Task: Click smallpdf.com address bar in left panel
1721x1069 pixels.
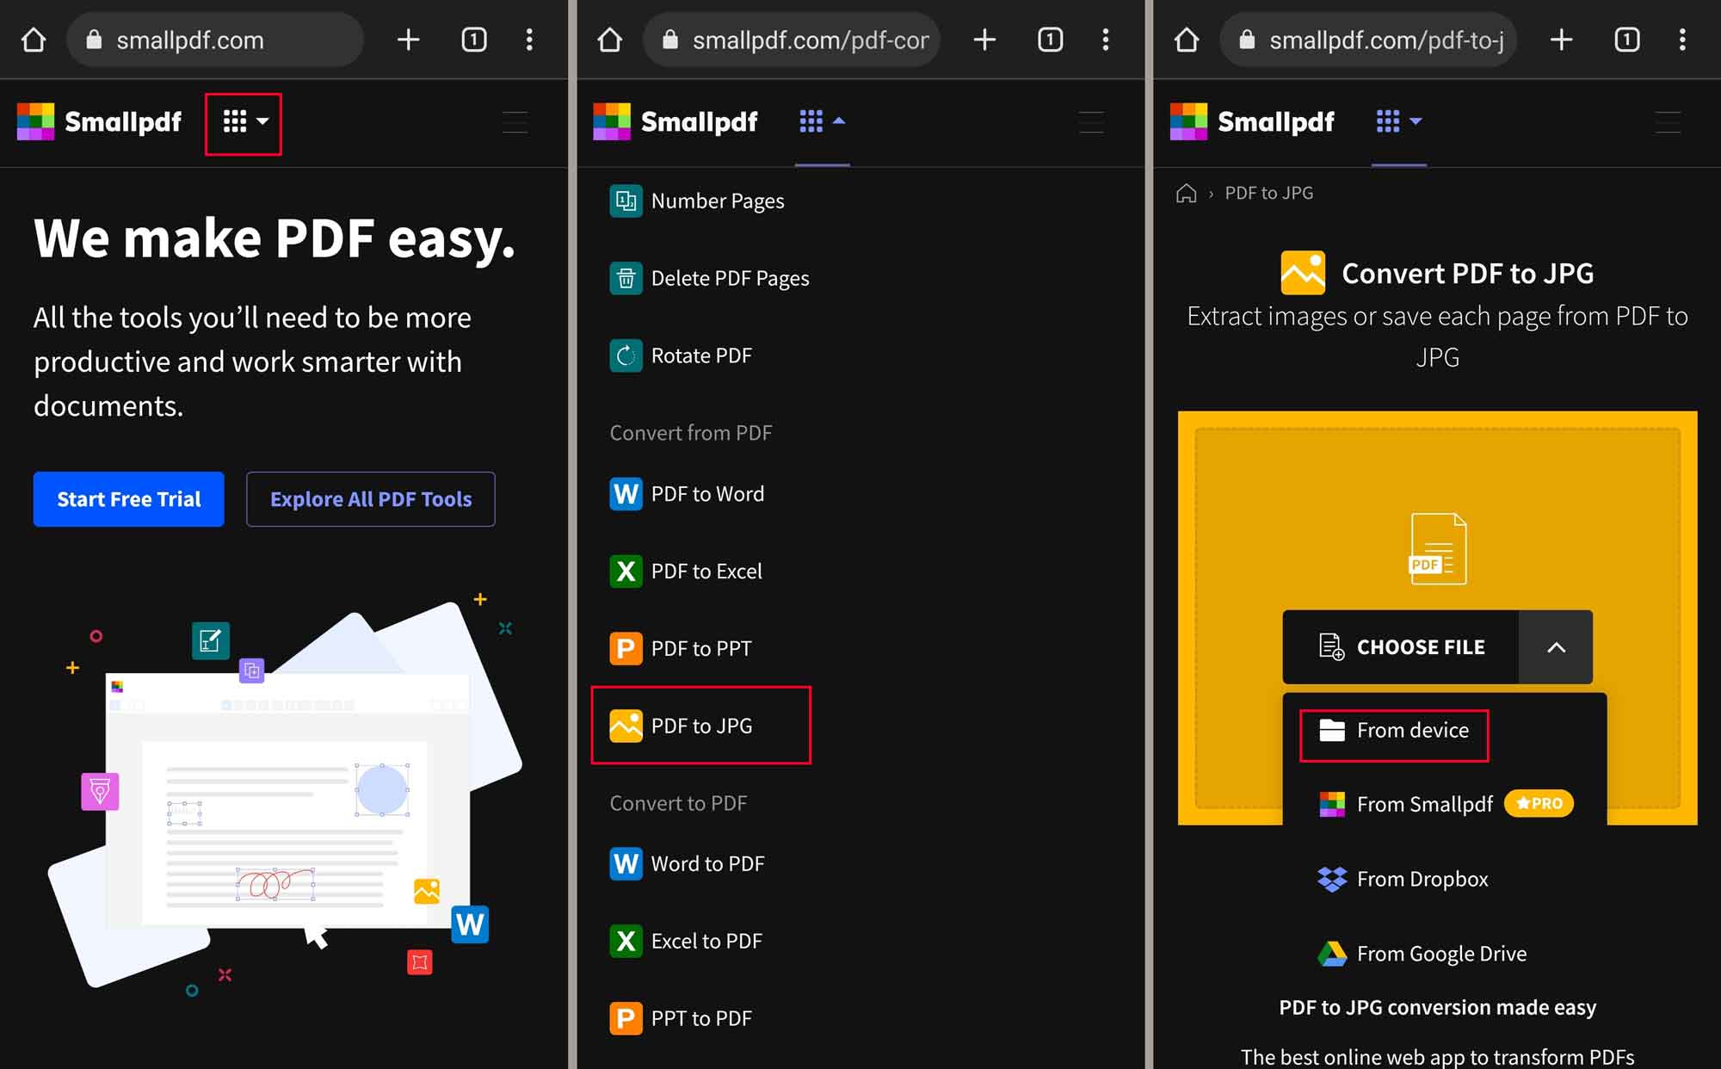Action: (x=215, y=40)
